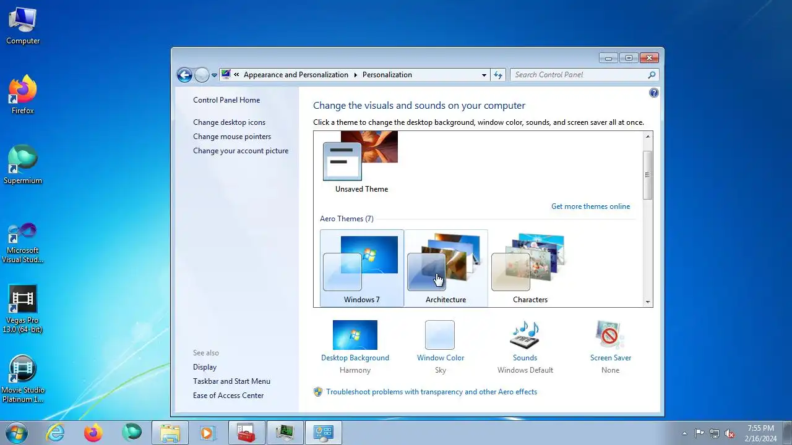The width and height of the screenshot is (792, 445).
Task: Click Troubleshoot problems with transparency link
Action: coord(431,392)
